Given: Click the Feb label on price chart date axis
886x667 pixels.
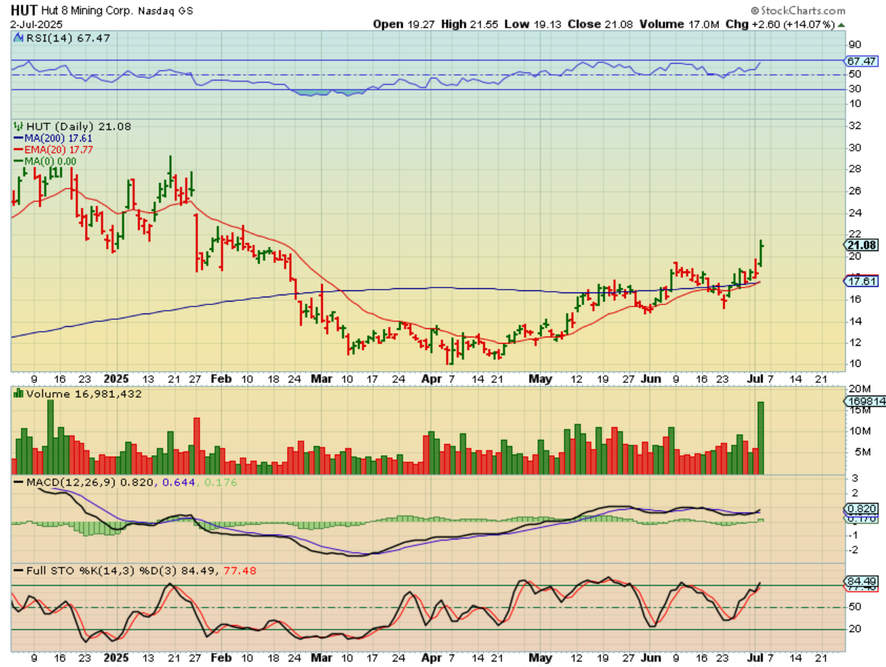Looking at the screenshot, I should tap(221, 378).
